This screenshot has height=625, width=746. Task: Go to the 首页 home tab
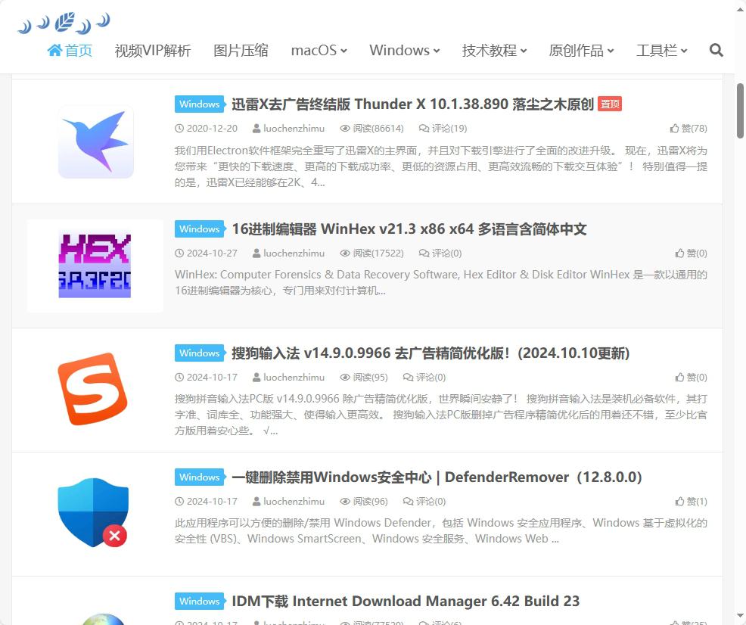point(70,51)
